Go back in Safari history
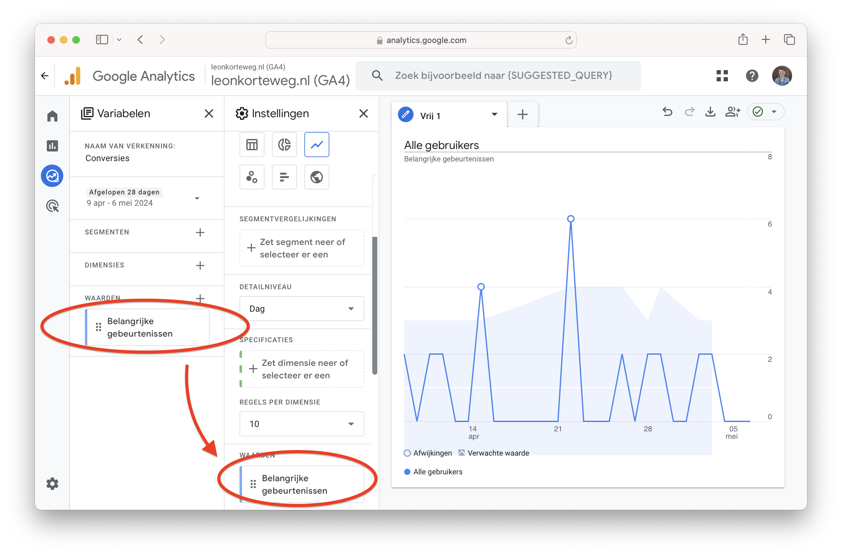 pyautogui.click(x=141, y=40)
